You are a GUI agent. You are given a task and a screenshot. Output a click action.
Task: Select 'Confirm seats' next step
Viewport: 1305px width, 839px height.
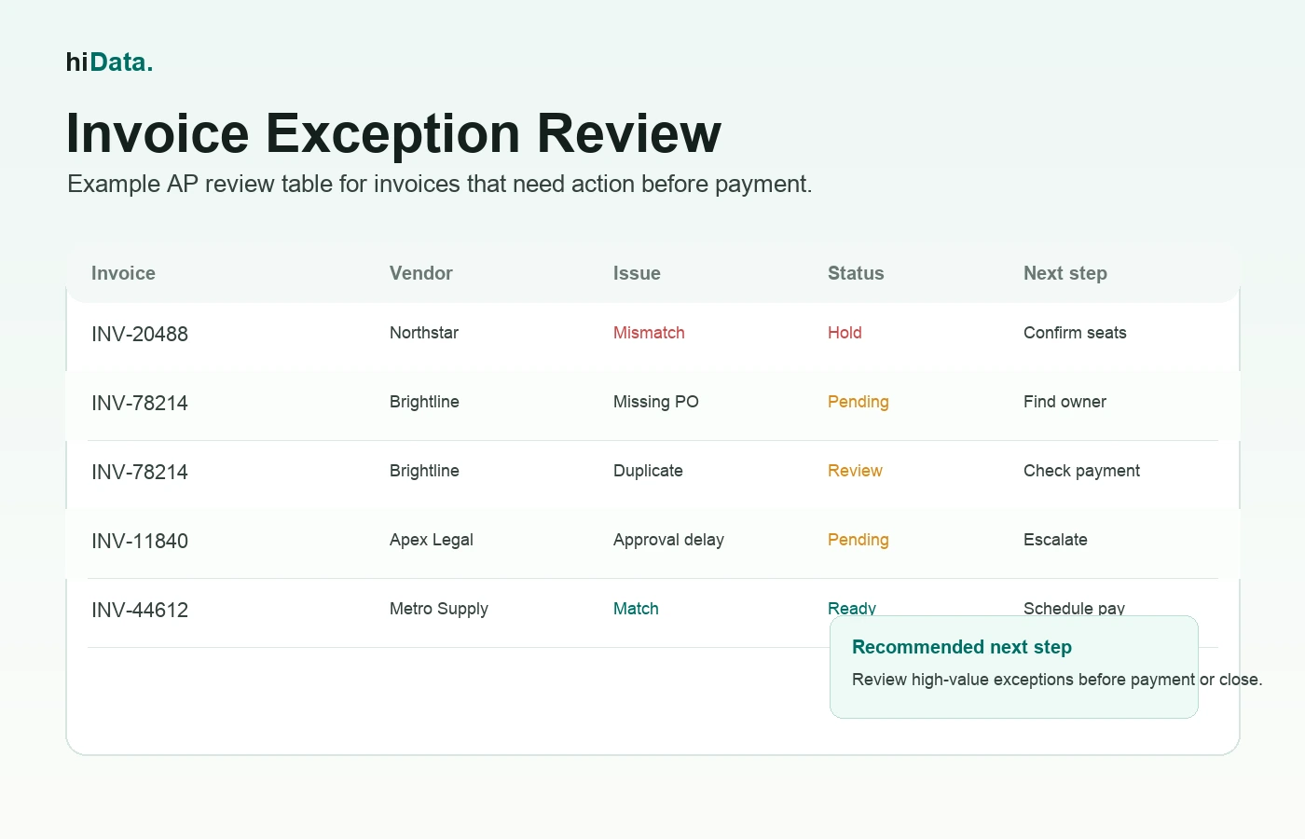point(1075,333)
